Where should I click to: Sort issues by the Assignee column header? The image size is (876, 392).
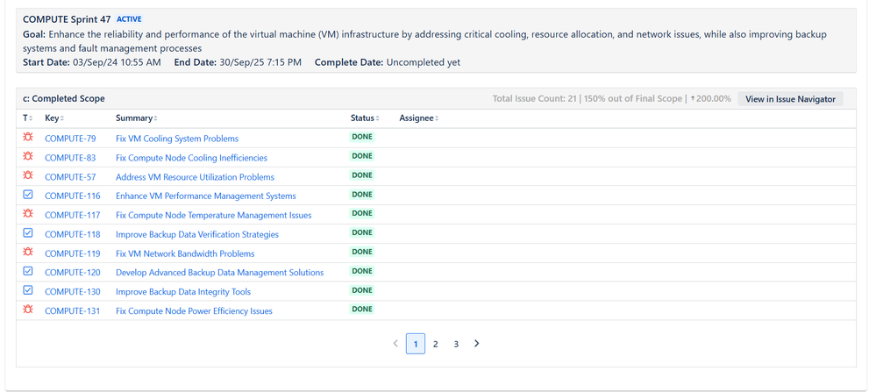coord(419,118)
